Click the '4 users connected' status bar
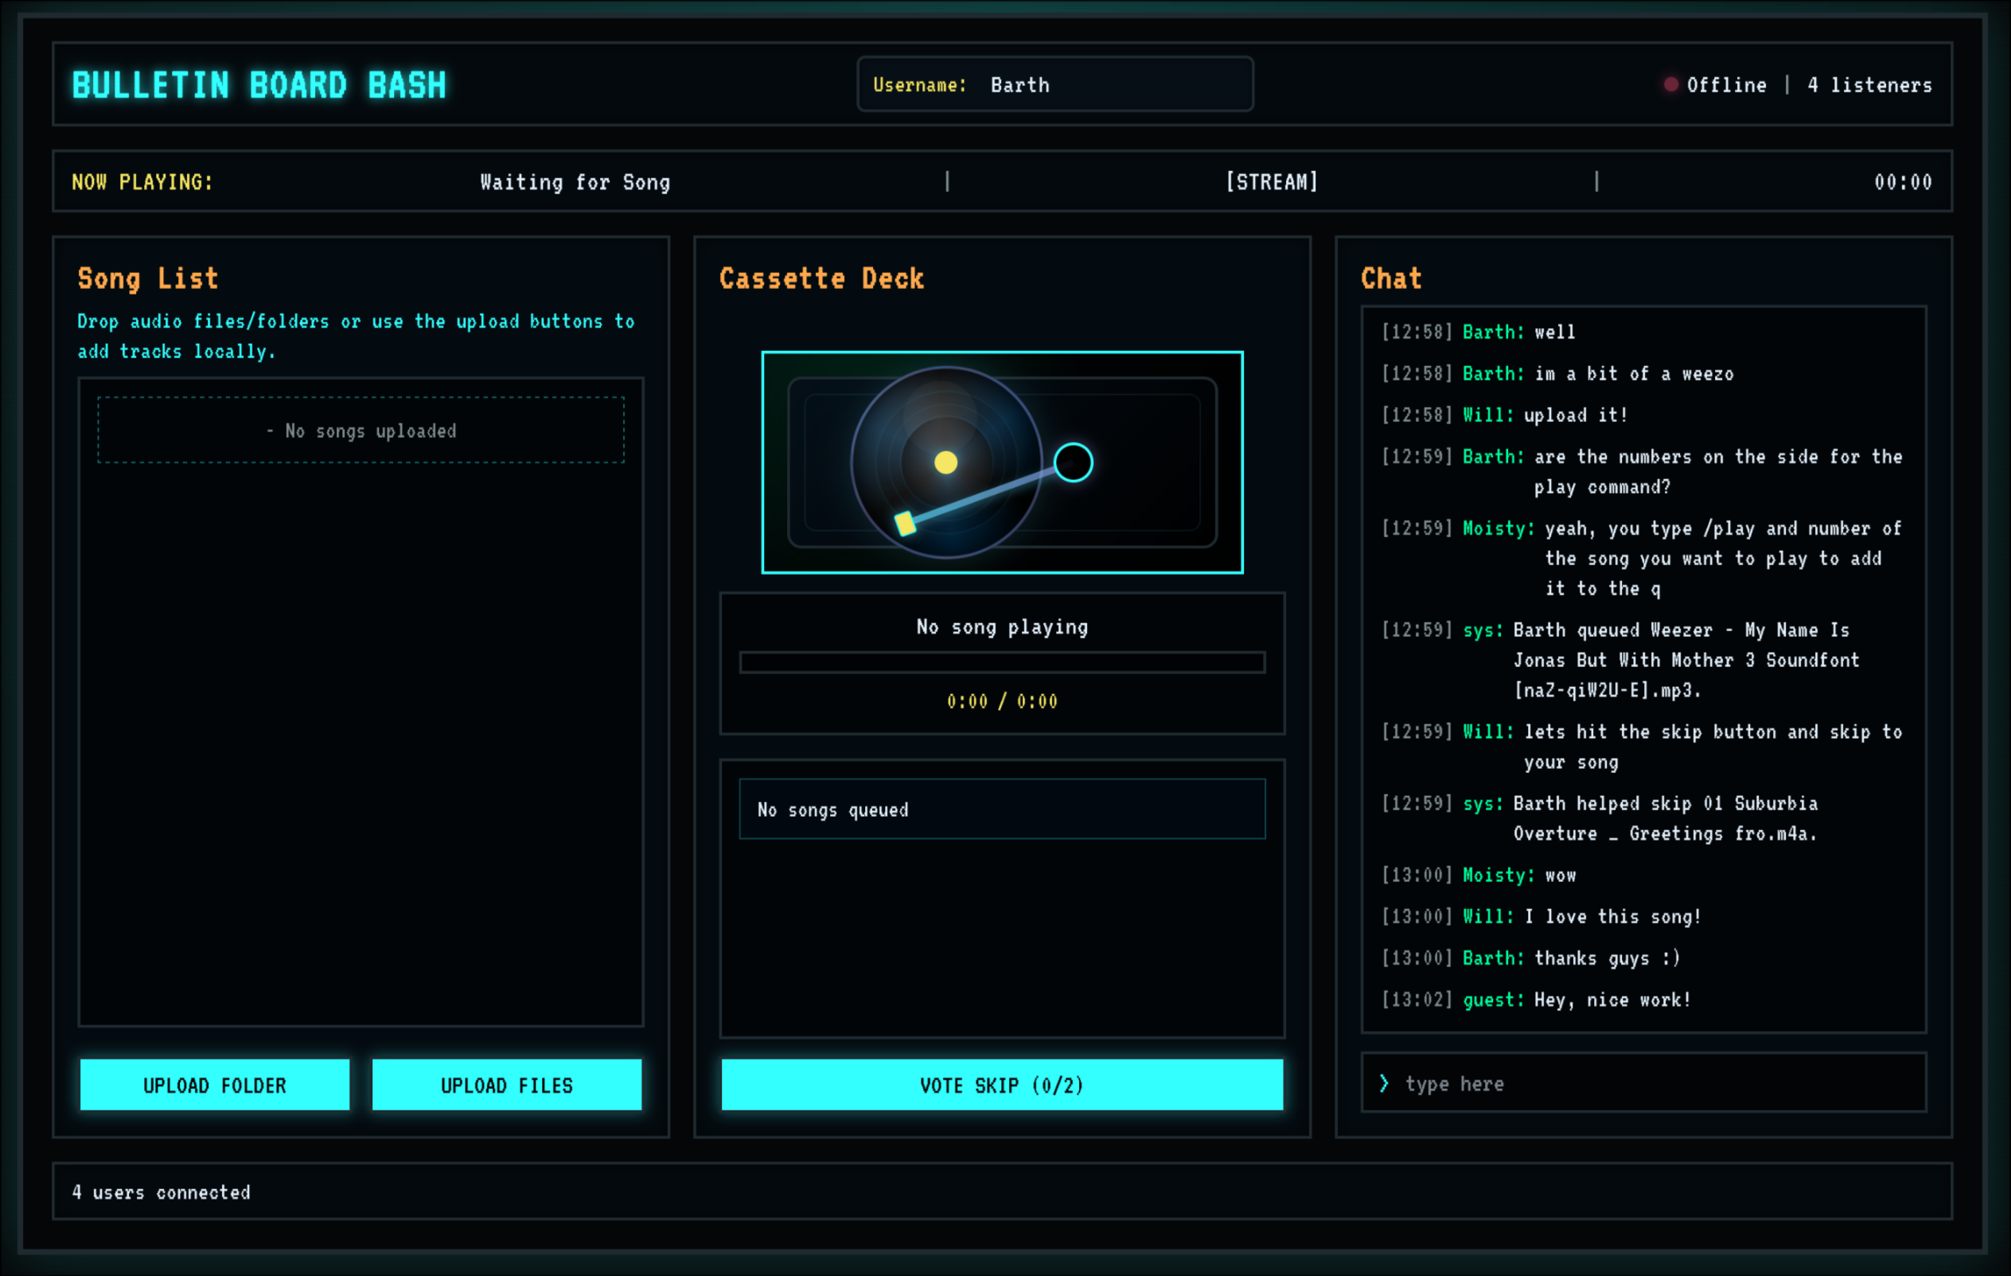This screenshot has width=2011, height=1276. [162, 1192]
